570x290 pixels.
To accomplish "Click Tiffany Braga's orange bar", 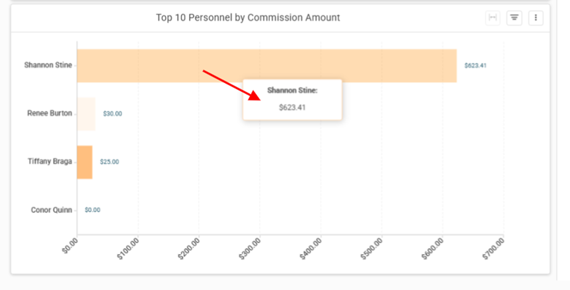I will (x=85, y=162).
